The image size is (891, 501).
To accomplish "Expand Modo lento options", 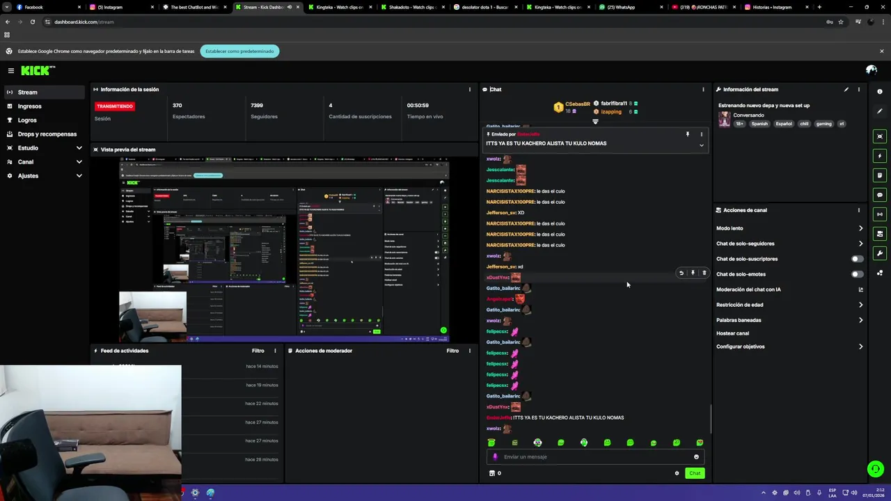I will click(x=860, y=228).
